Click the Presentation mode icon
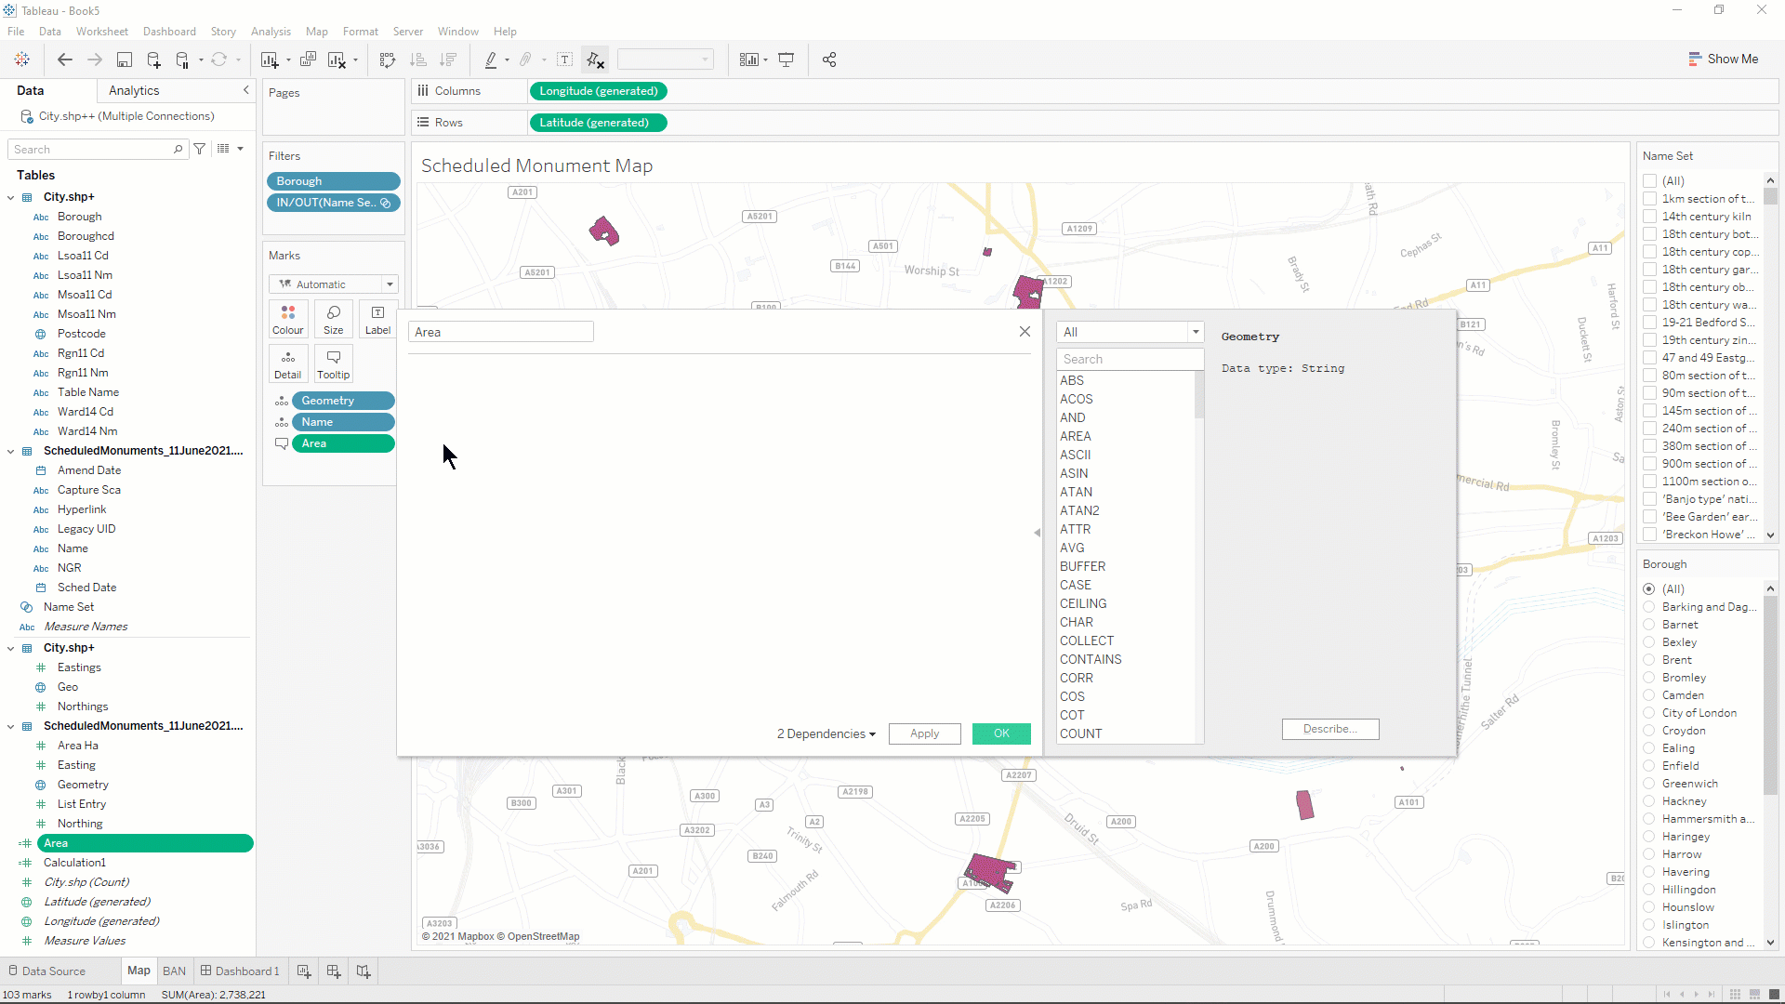 click(787, 59)
